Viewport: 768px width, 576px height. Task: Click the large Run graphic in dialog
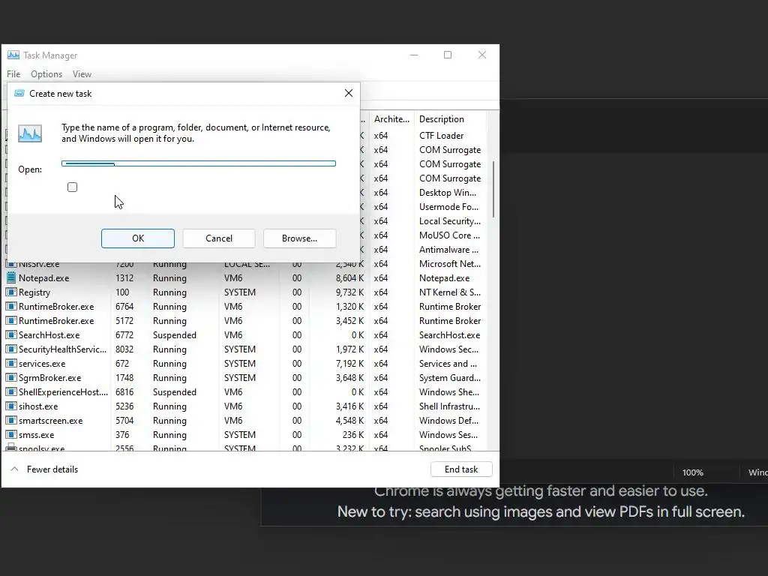(x=30, y=133)
